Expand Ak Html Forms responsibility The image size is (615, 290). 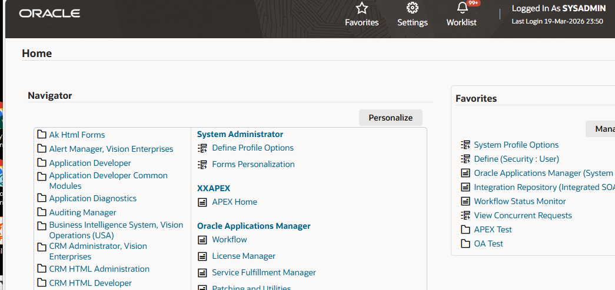pyautogui.click(x=77, y=135)
